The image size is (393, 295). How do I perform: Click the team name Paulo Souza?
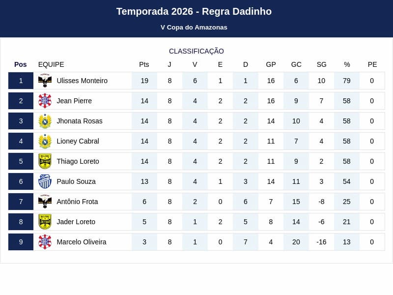click(76, 181)
